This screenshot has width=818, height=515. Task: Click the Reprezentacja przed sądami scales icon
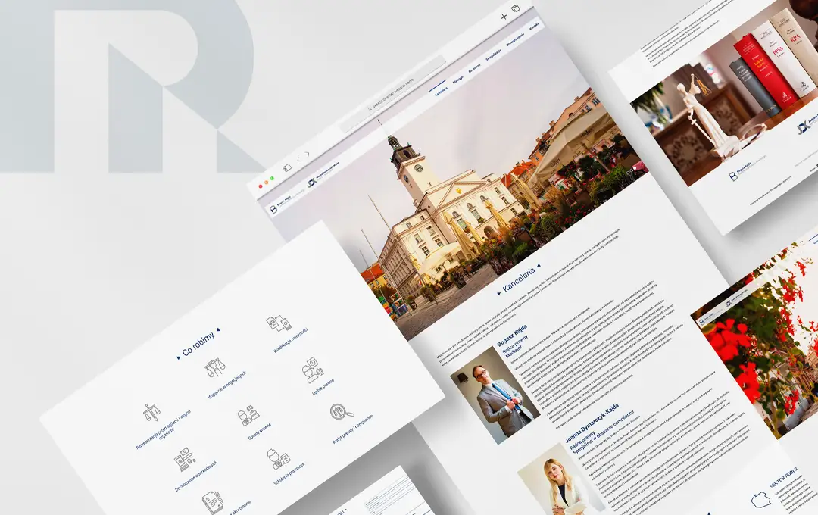[x=151, y=412]
